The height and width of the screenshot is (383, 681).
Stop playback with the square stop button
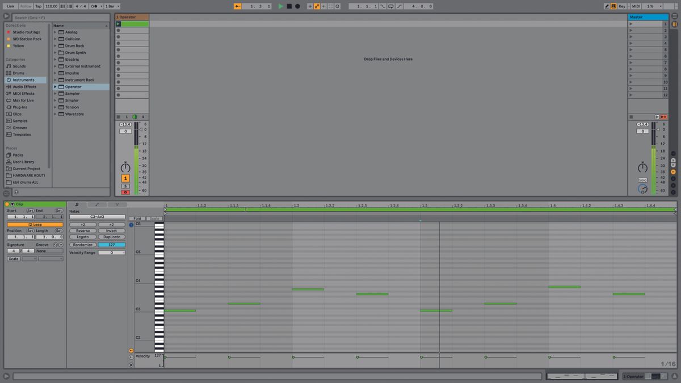click(x=289, y=6)
